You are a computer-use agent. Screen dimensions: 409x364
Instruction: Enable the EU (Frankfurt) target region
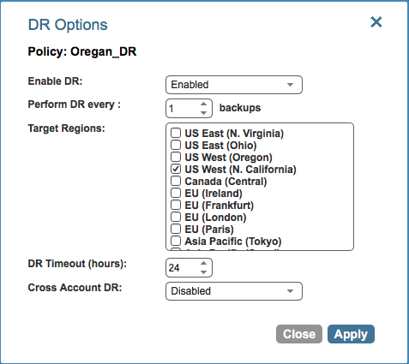coord(176,205)
